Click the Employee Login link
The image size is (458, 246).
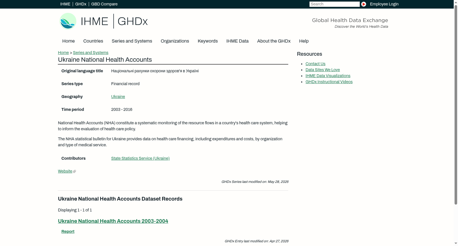tap(384, 4)
